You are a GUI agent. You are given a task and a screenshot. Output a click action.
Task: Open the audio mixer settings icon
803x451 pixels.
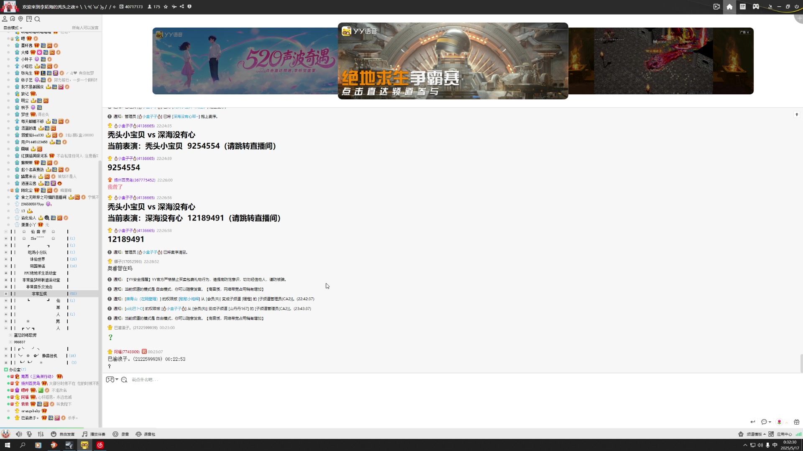pos(41,434)
